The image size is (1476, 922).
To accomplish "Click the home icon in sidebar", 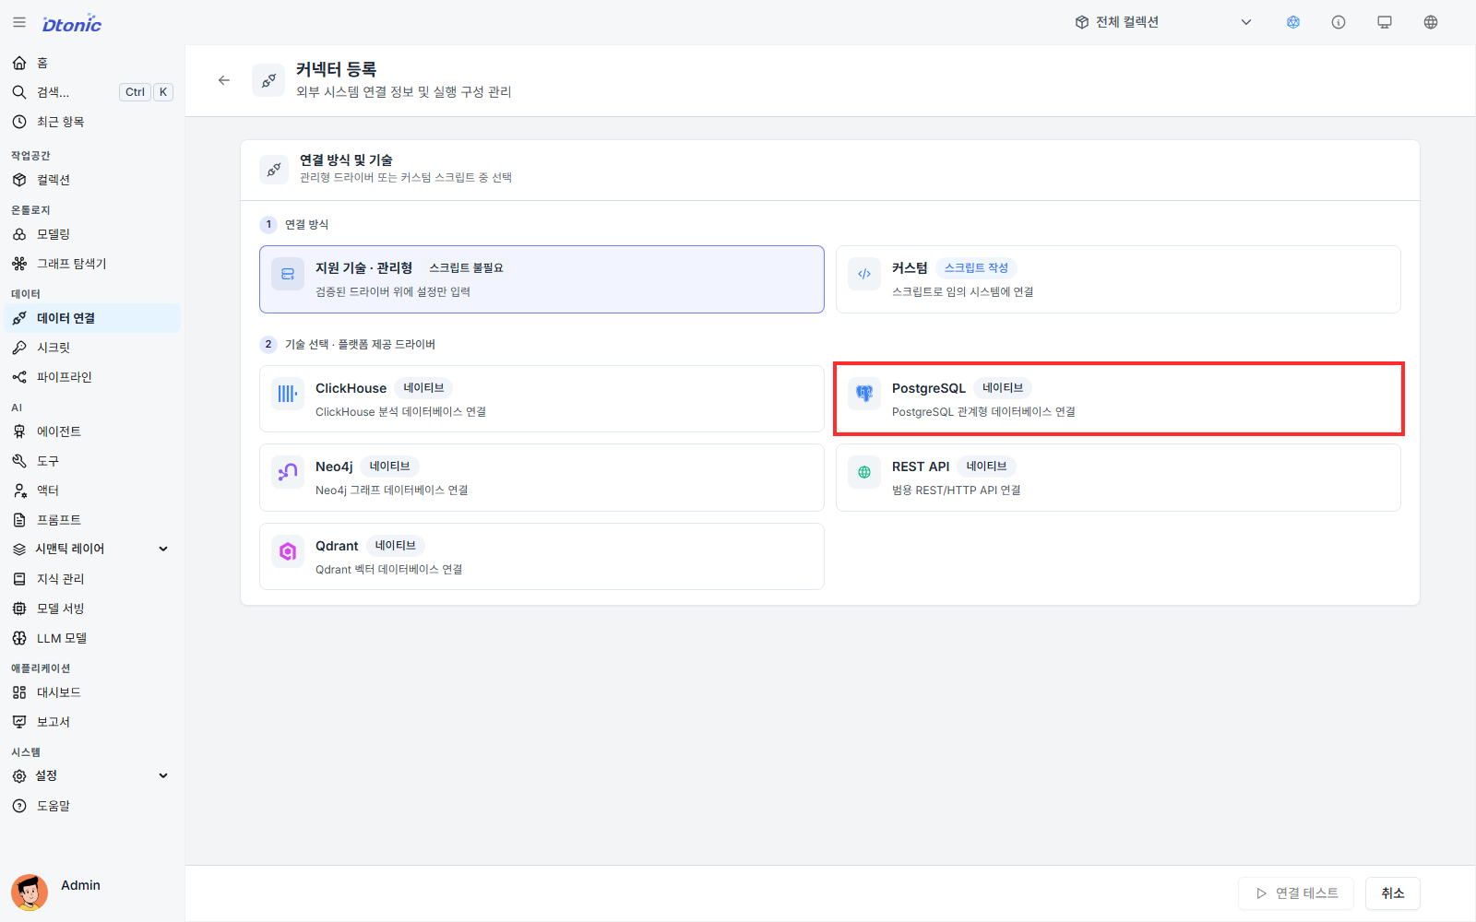I will tap(19, 63).
